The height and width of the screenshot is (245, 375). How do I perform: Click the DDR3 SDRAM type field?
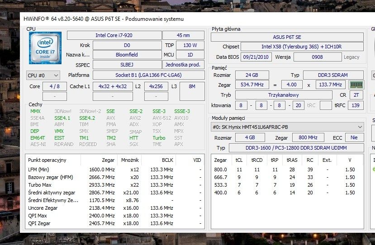tap(333, 75)
